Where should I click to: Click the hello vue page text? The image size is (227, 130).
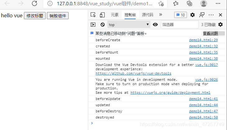12,15
